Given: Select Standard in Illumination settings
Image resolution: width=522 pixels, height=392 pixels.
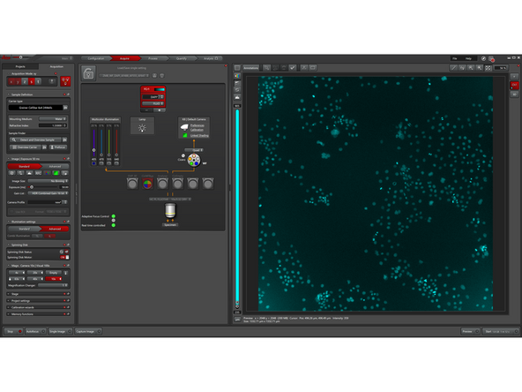Looking at the screenshot, I should pos(24,229).
